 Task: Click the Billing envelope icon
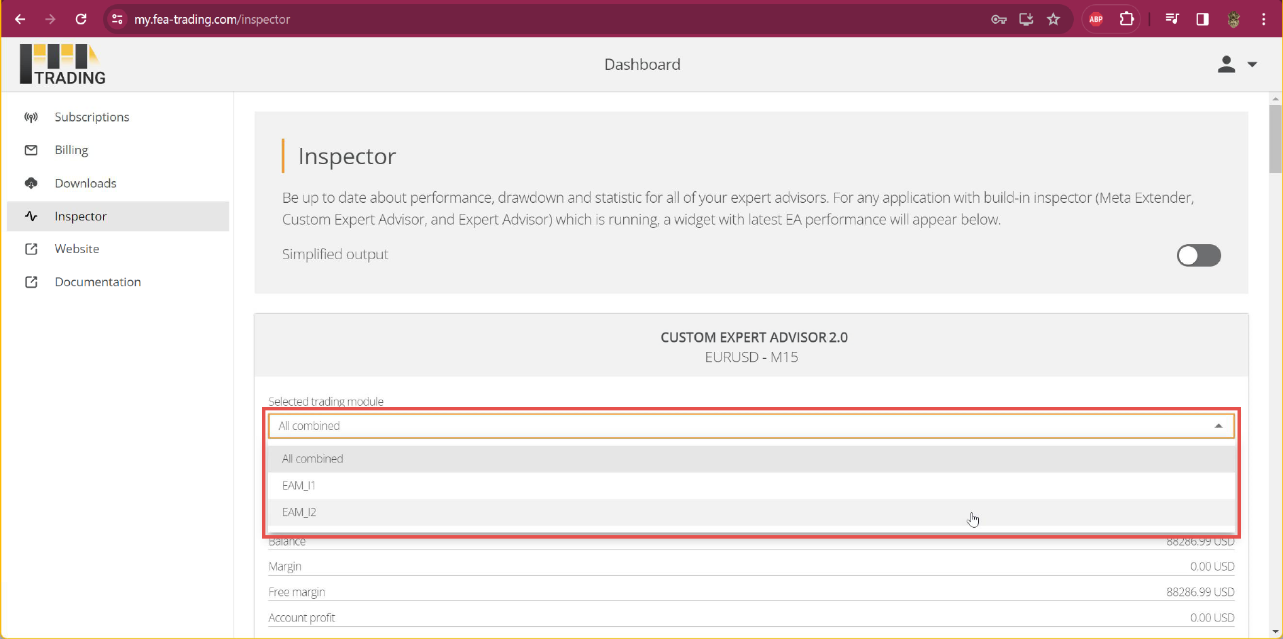pos(31,150)
